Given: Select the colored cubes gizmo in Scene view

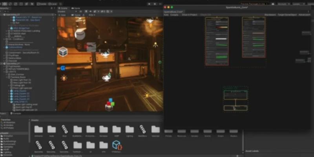Looking at the screenshot, I should pos(110,104).
